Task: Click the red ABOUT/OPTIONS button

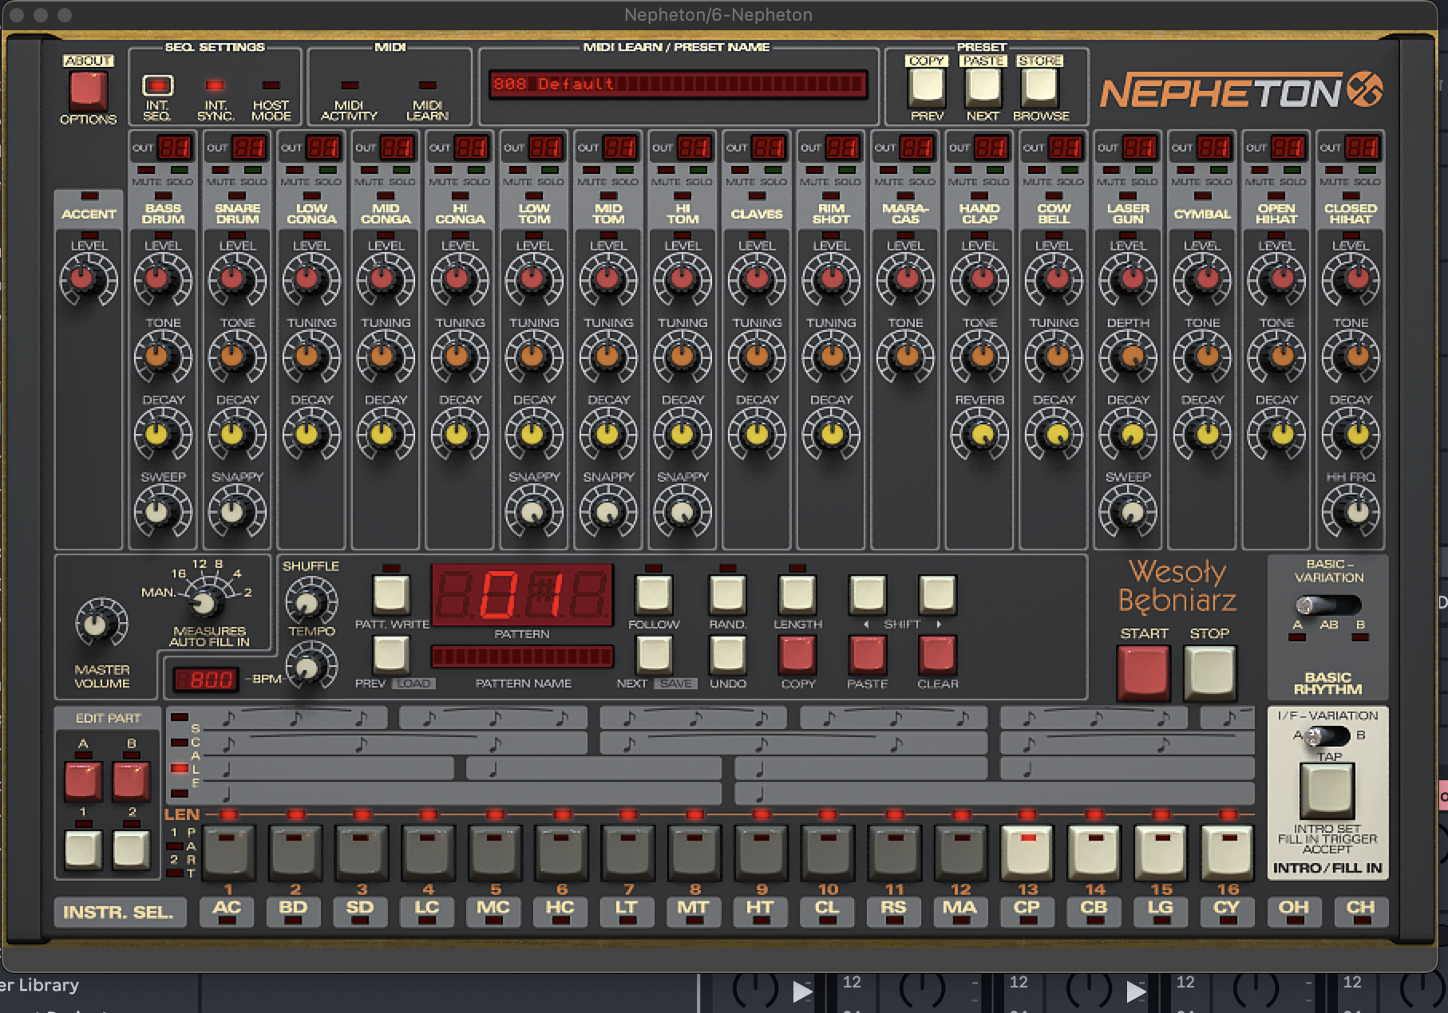Action: (x=88, y=89)
